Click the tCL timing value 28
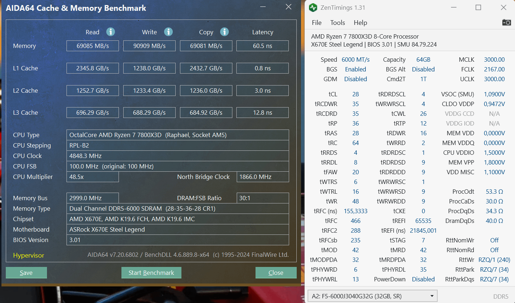 (x=356, y=94)
